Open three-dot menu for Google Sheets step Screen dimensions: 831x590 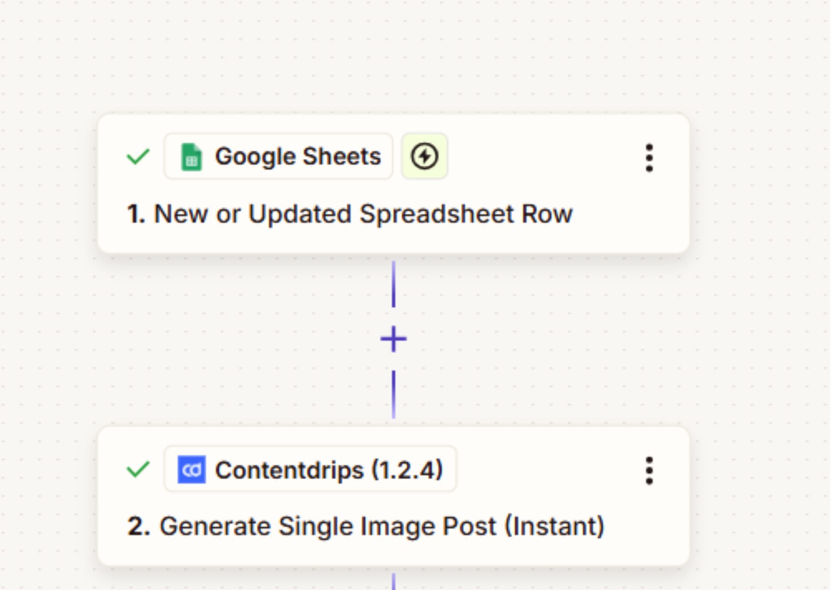click(649, 158)
